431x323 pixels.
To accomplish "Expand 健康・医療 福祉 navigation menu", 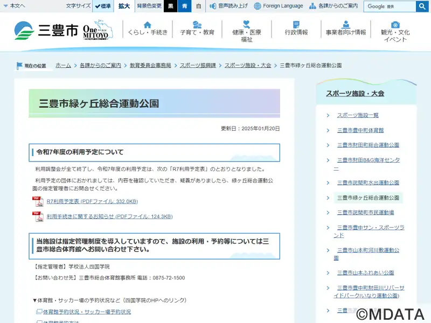I will tap(247, 31).
